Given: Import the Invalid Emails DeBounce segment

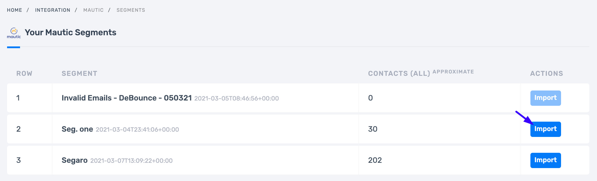Looking at the screenshot, I should coord(545,98).
